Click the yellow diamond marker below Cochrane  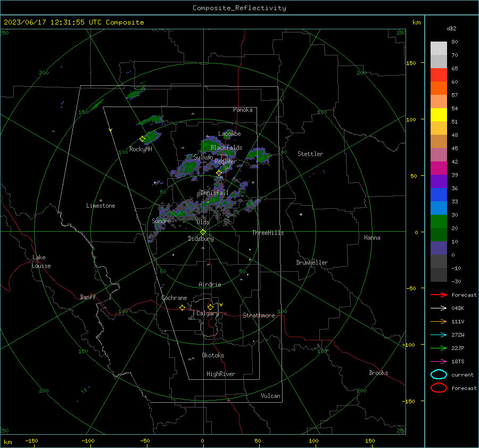point(183,308)
